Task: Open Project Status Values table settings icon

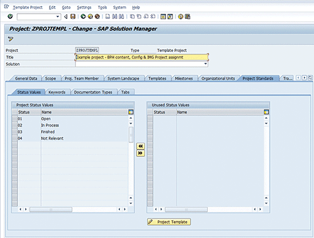Action: point(131,112)
